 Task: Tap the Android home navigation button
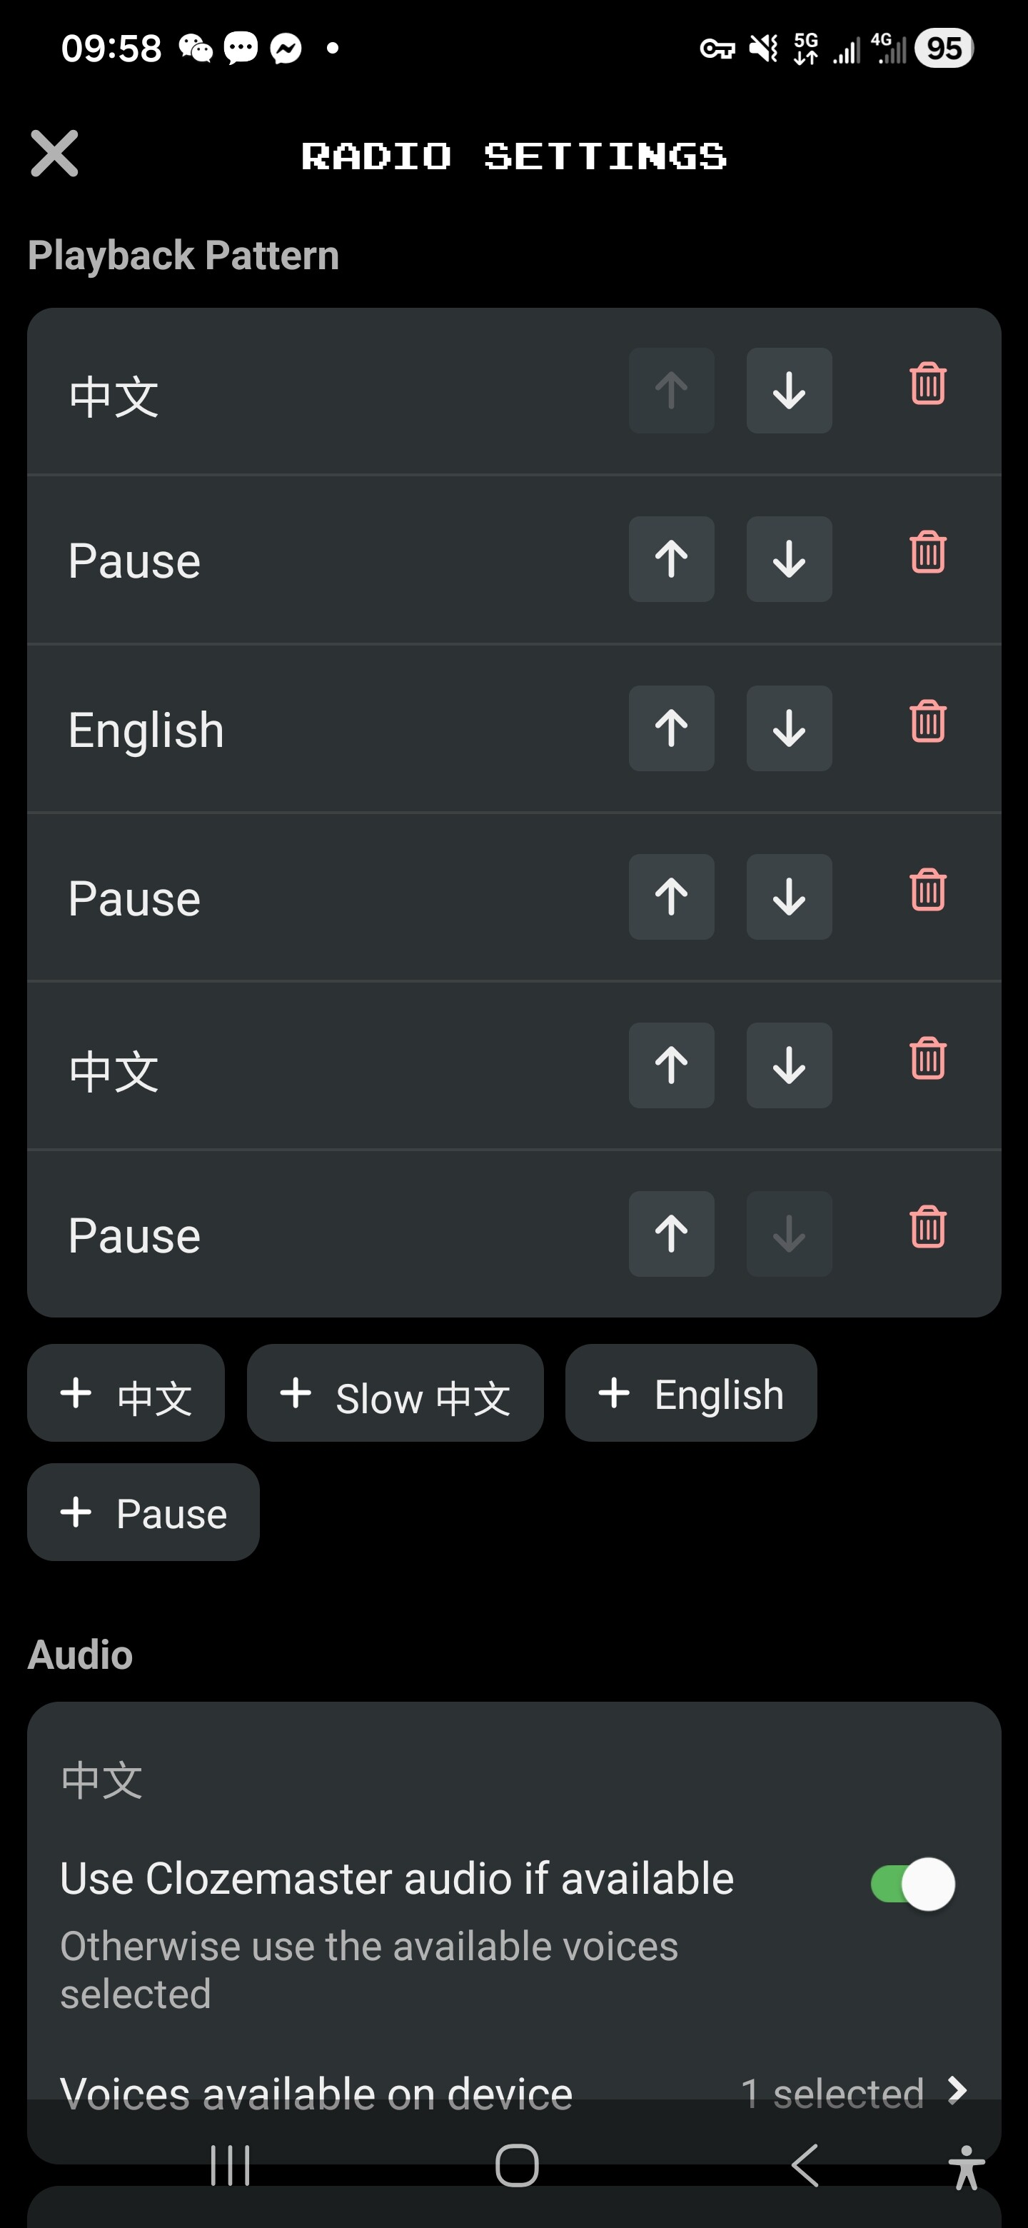click(x=516, y=2165)
